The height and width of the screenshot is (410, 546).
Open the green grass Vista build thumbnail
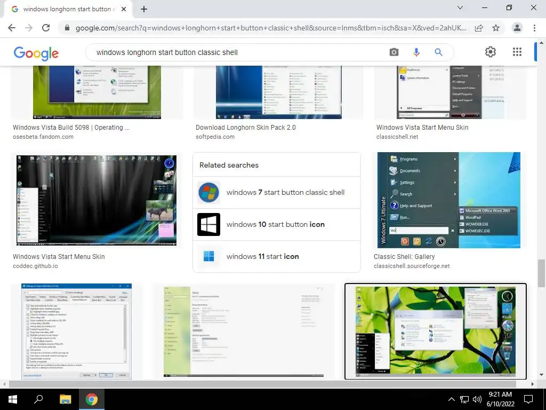(97, 92)
